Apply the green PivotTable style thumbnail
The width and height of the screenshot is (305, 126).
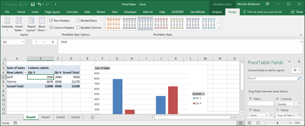177,23
